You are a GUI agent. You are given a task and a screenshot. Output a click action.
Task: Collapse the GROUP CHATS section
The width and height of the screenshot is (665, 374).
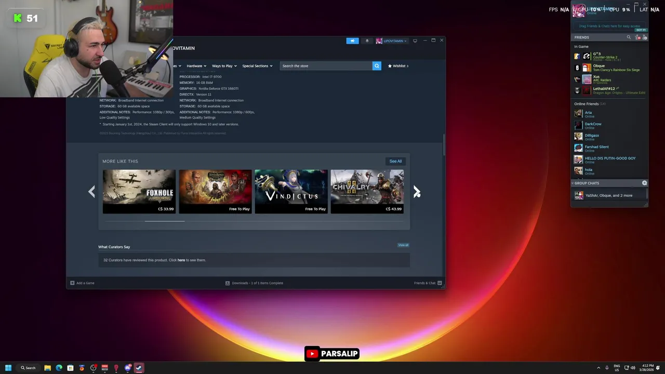pyautogui.click(x=586, y=183)
